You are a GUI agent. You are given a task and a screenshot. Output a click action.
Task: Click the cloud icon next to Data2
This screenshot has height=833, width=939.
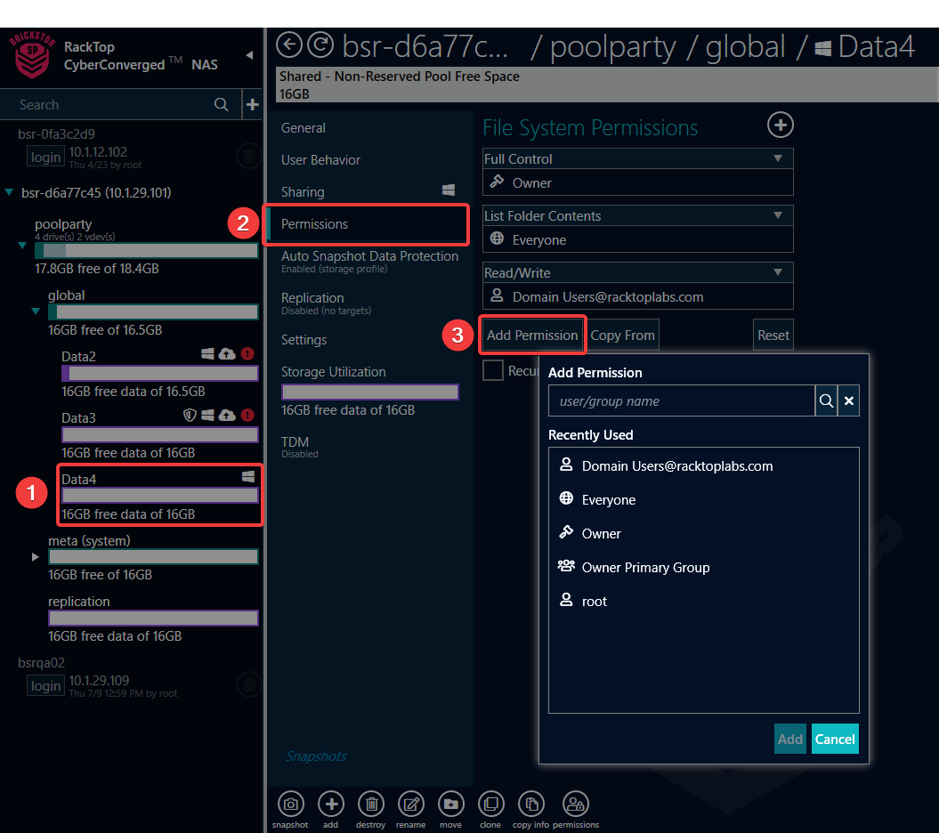(x=229, y=353)
